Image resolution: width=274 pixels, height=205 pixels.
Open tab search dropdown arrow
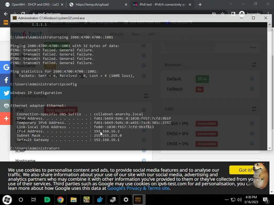(x=231, y=4)
